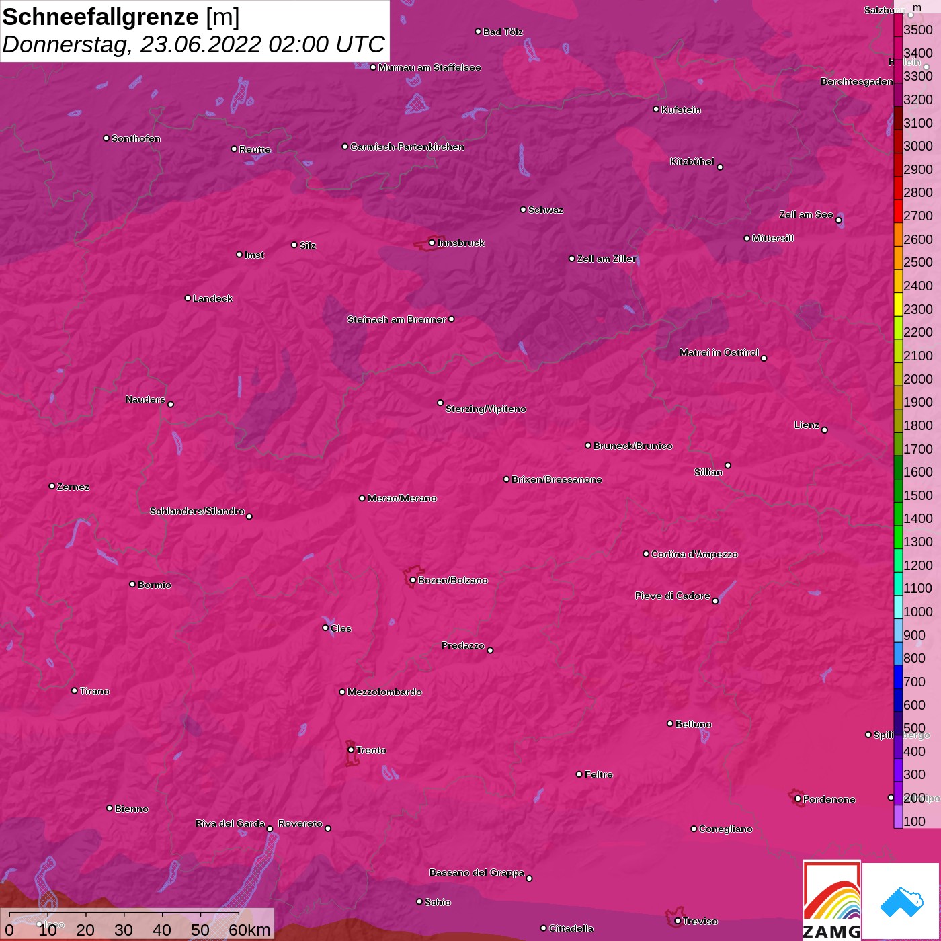Screen dimensions: 941x941
Task: Click the Matrei in Osttirol label
Action: 719,352
